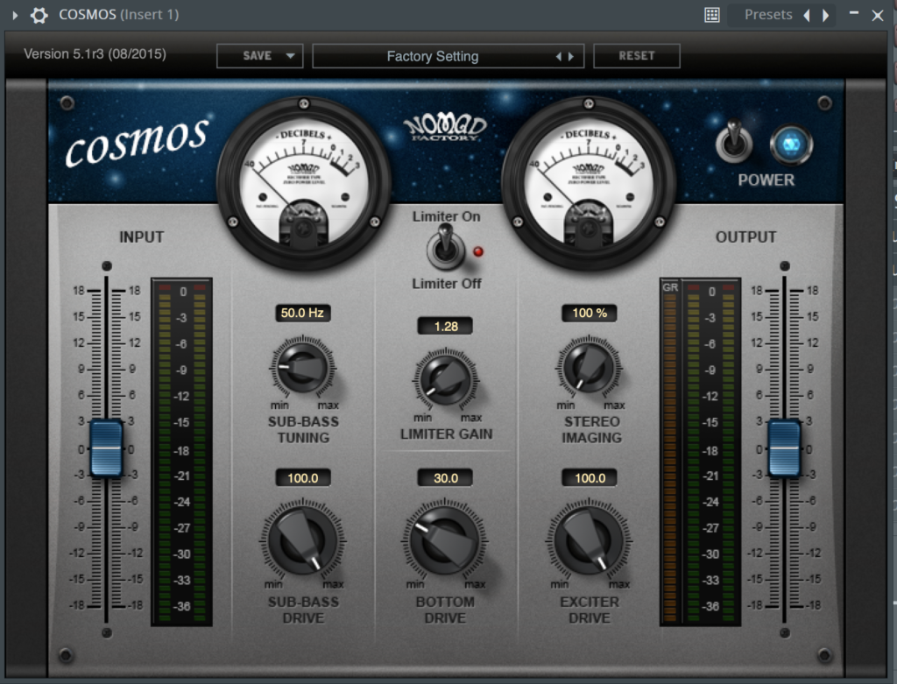Viewport: 897px width, 684px height.
Task: Expand the plugin menu arrow beside the gear
Action: (16, 16)
